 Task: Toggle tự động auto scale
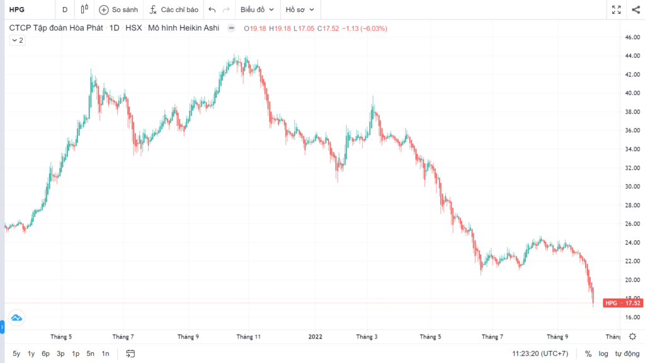[x=627, y=354]
